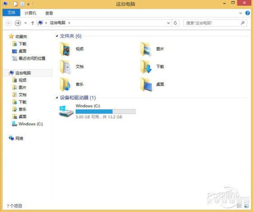253x212 pixels.
Task: Open the Windows (C:) drive icon
Action: click(x=66, y=111)
